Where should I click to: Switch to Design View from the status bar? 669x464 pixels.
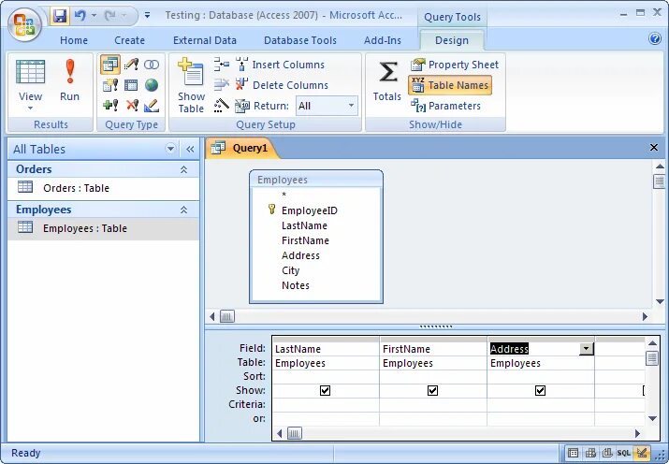pyautogui.click(x=641, y=453)
